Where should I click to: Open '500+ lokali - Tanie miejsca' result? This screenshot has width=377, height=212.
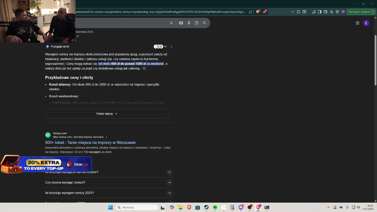click(x=90, y=143)
